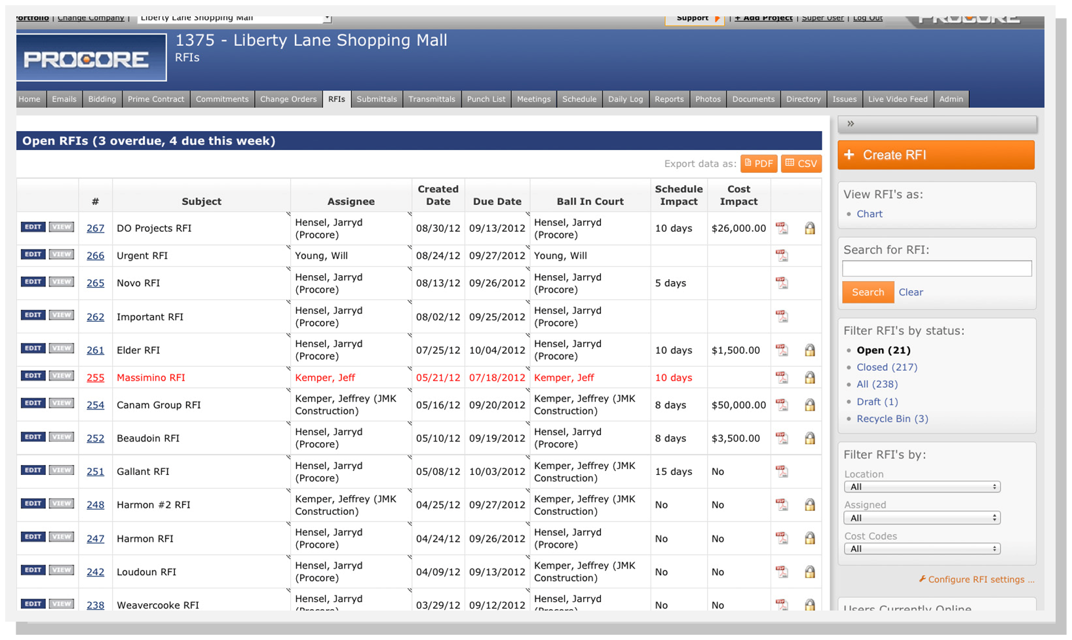Image resolution: width=1072 pixels, height=640 pixels.
Task: Click lock icon on Elder RFI row
Action: click(810, 350)
